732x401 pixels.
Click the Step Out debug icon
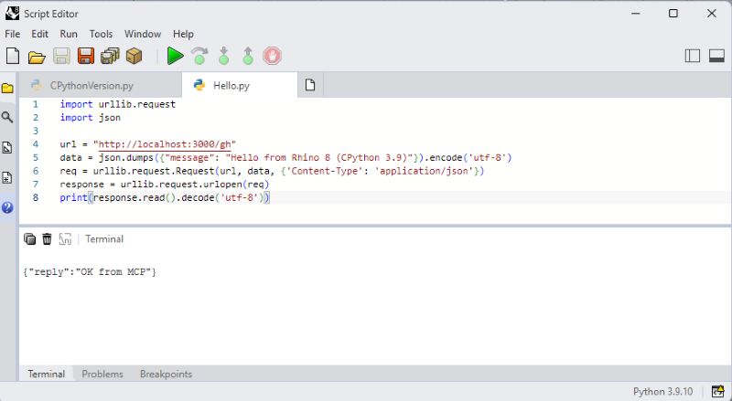(x=248, y=56)
